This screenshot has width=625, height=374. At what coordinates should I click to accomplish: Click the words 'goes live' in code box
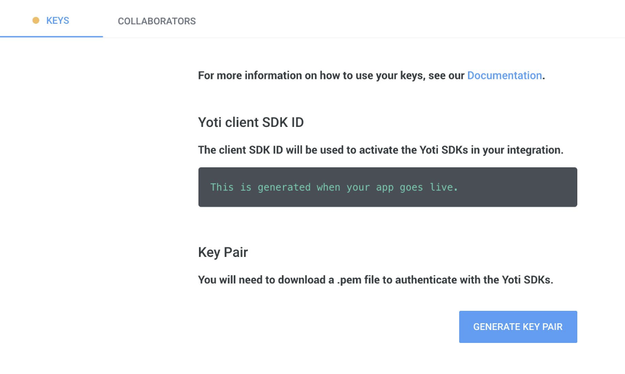pyautogui.click(x=429, y=187)
